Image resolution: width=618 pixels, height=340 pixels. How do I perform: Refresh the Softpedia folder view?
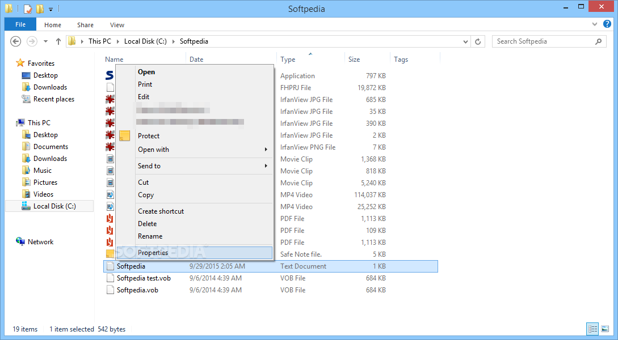pyautogui.click(x=478, y=41)
